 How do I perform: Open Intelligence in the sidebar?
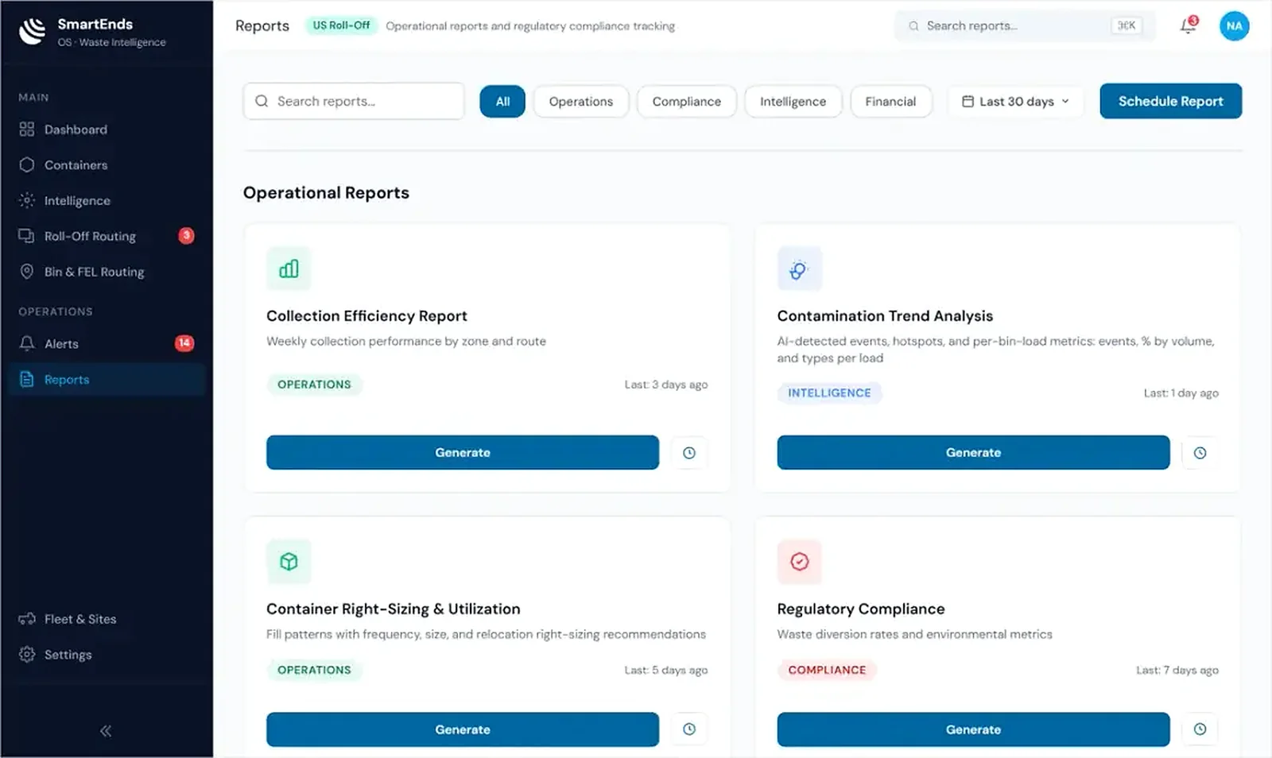point(107,200)
